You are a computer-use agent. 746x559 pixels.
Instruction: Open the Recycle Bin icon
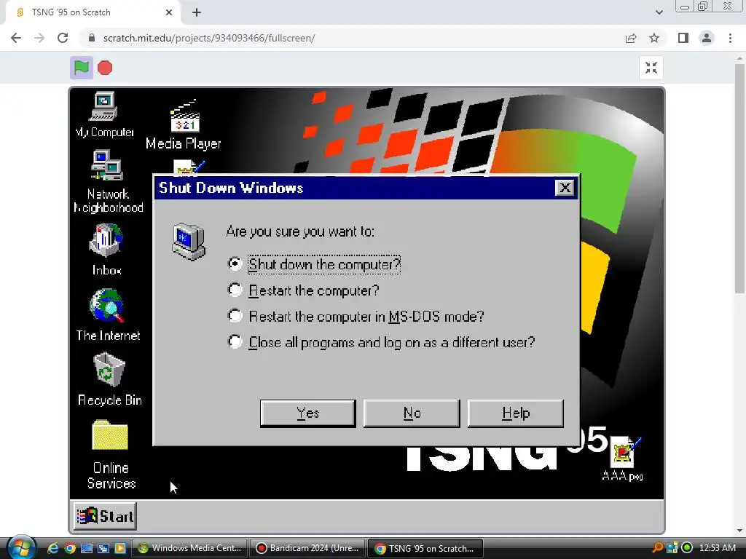pos(109,379)
